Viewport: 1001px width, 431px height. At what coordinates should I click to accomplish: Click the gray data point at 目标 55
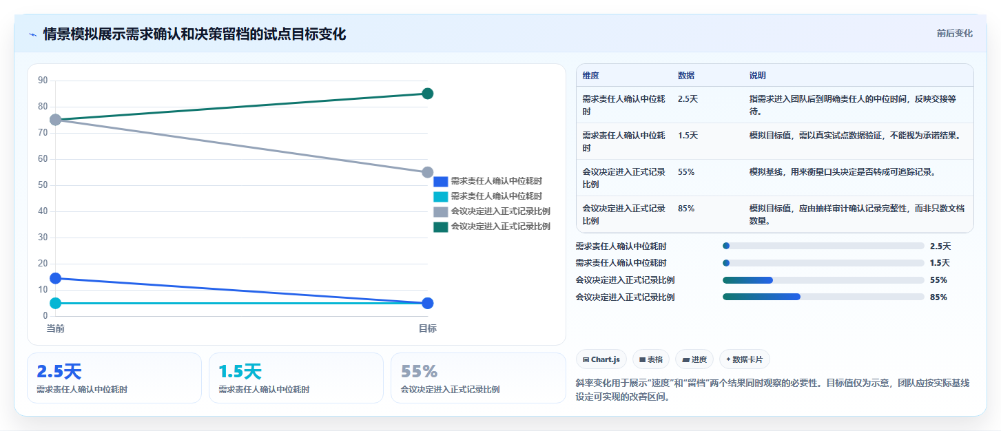point(427,172)
